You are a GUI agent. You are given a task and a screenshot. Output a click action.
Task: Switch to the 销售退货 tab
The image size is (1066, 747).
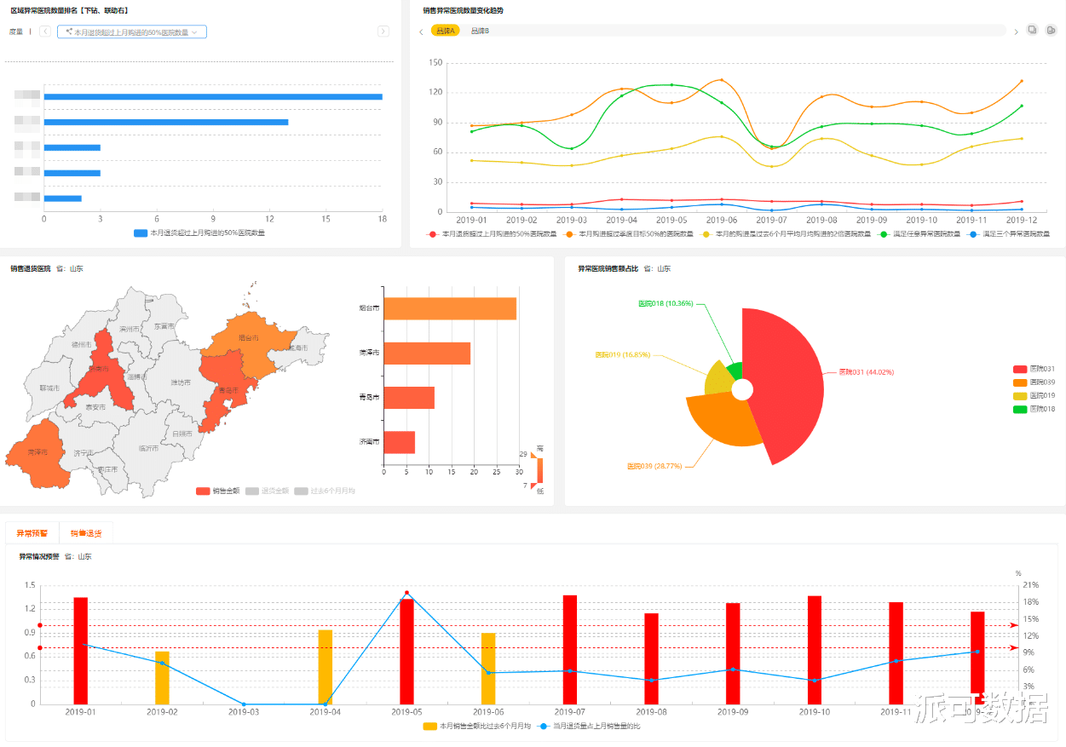tap(86, 533)
